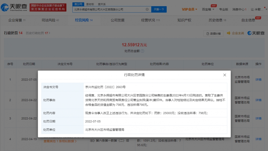The image size is (268, 151).
Task: Open the 经营状况 tab
Action: 150,20
